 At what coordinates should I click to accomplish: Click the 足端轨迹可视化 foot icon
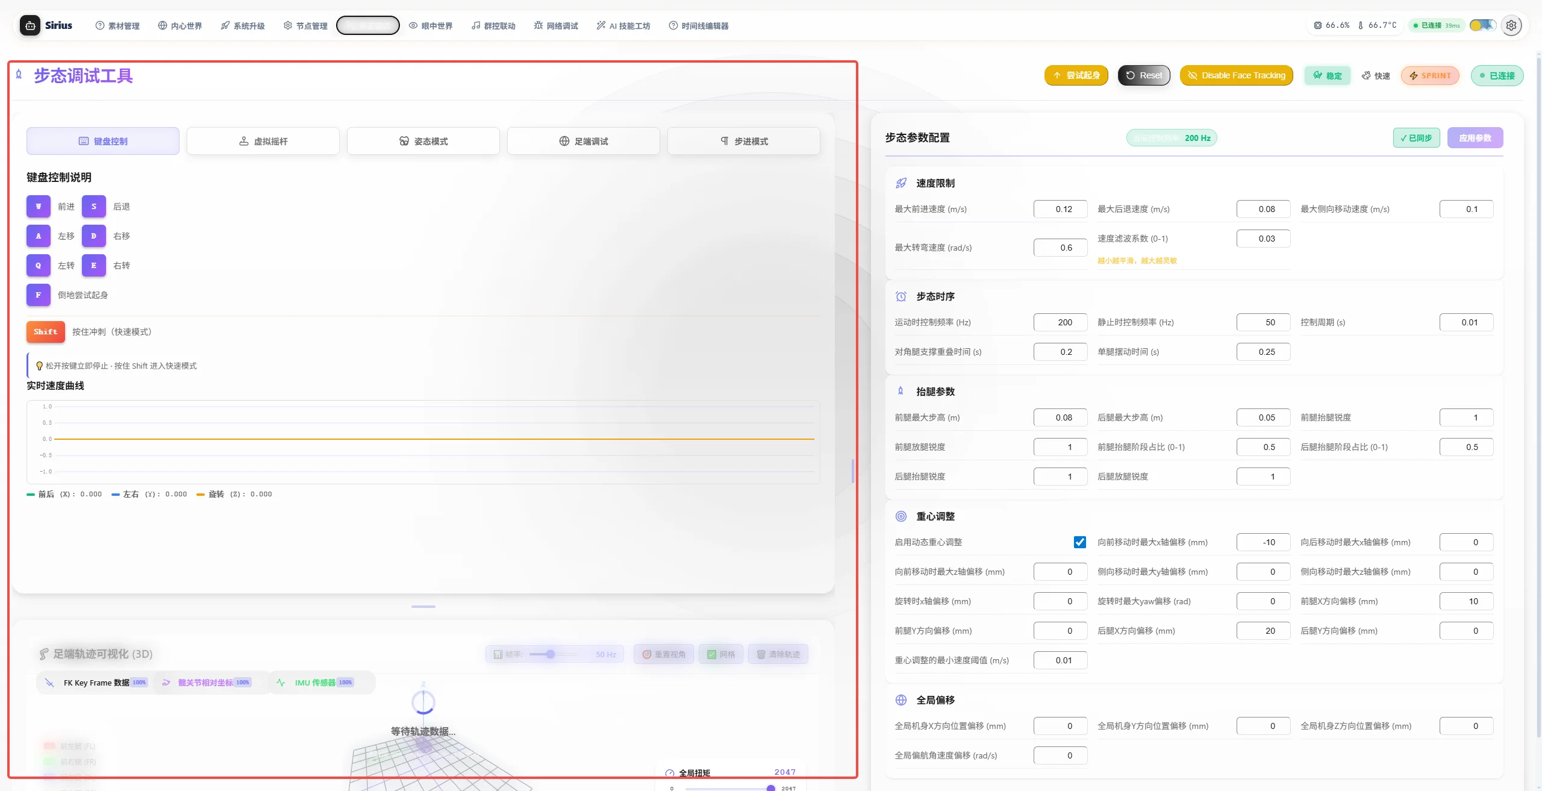coord(44,654)
